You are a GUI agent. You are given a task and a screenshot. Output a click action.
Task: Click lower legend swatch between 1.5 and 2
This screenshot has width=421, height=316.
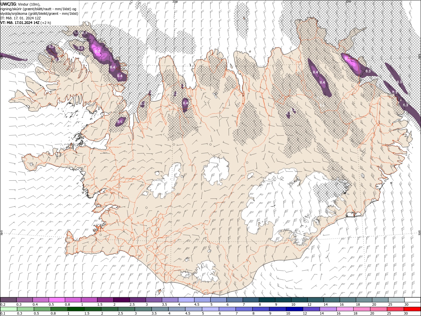coord(92,309)
